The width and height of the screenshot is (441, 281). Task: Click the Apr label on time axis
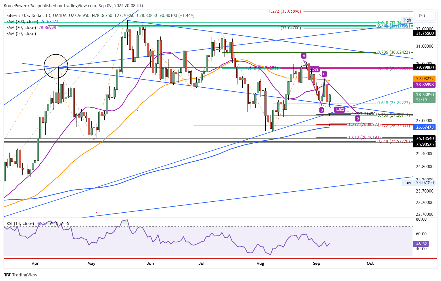pyautogui.click(x=35, y=263)
